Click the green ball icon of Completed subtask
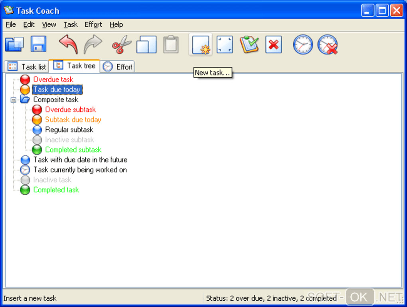The height and width of the screenshot is (307, 407). (x=37, y=150)
